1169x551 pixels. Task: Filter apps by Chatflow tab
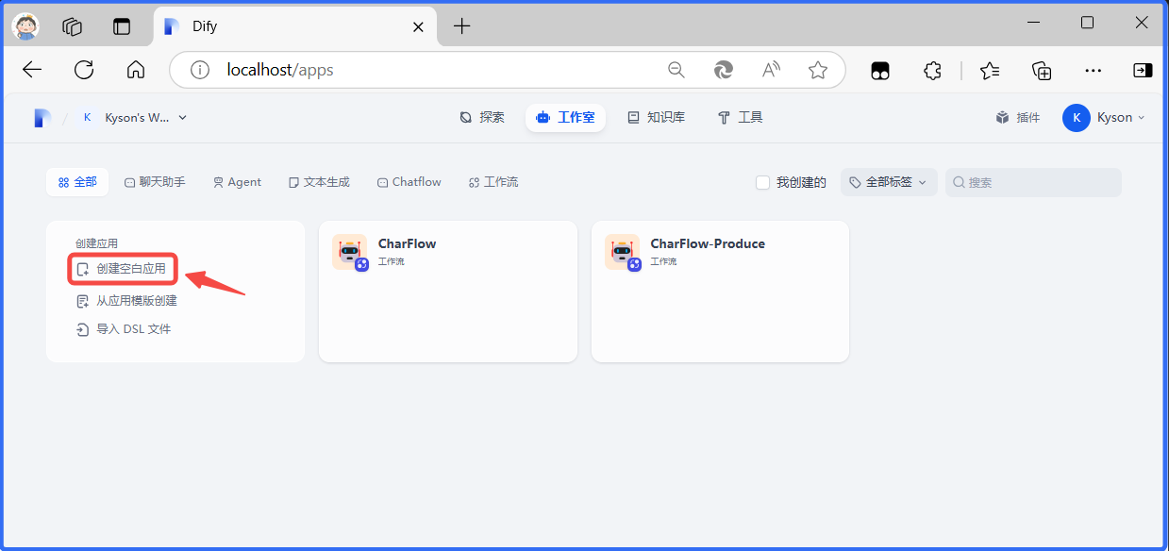click(409, 182)
